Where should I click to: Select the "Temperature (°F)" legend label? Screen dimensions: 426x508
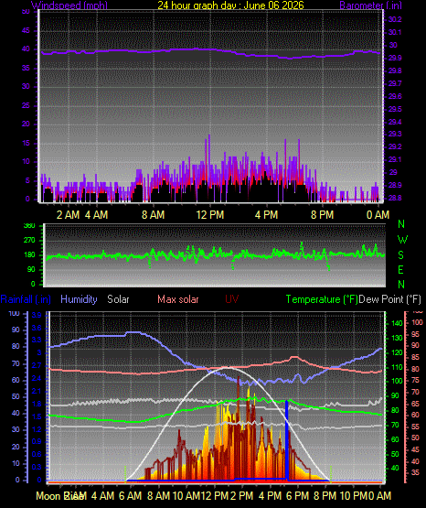[322, 299]
